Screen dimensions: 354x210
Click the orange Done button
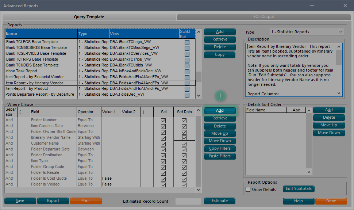click(x=331, y=201)
